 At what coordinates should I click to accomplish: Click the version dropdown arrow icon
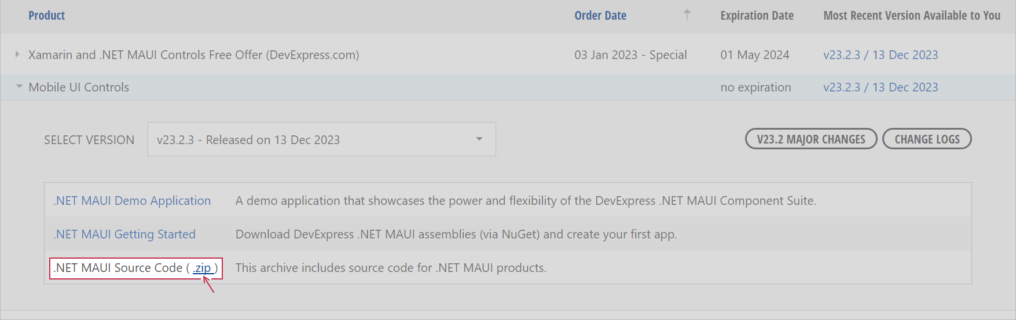pyautogui.click(x=479, y=139)
